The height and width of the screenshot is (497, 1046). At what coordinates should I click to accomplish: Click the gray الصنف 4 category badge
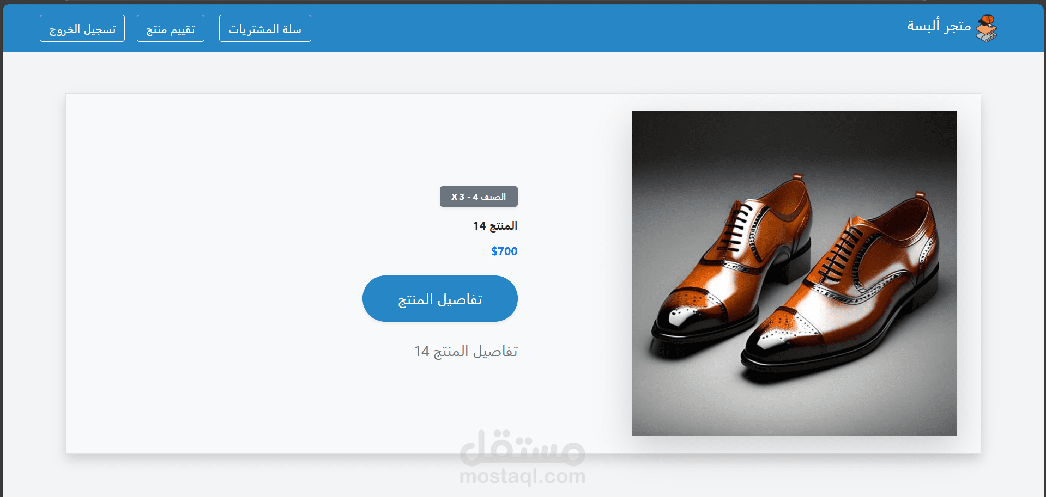479,197
